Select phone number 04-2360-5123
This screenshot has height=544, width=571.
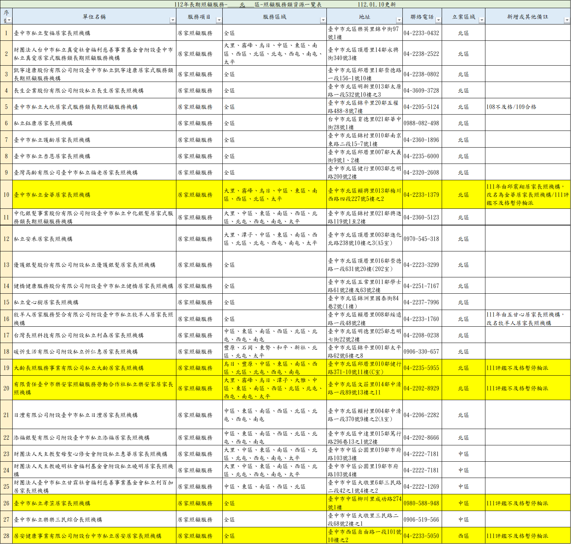coord(422,217)
